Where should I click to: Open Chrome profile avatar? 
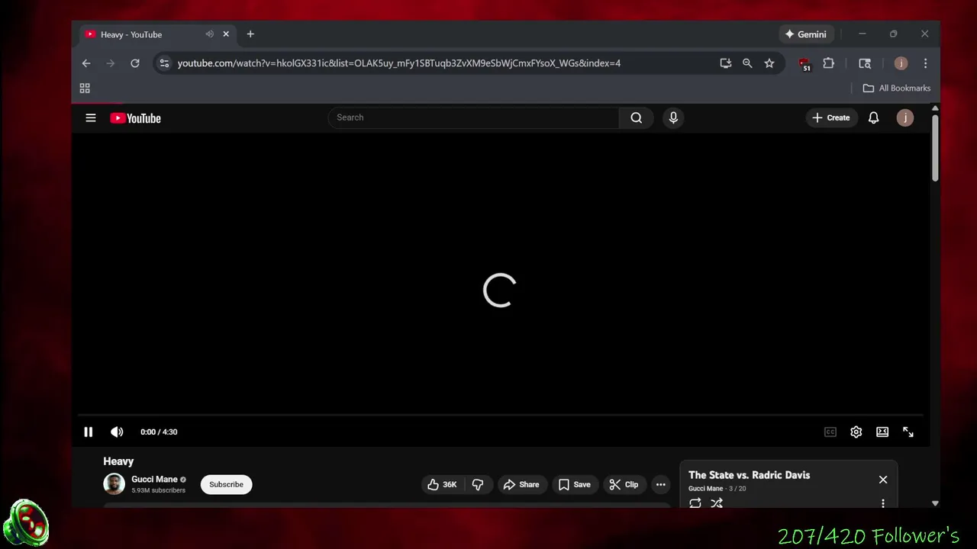click(x=901, y=63)
